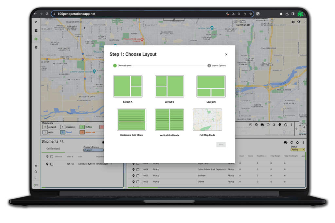Open the gear icon in the orders panel

click(x=297, y=142)
